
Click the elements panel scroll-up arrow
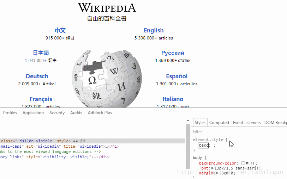(188, 121)
